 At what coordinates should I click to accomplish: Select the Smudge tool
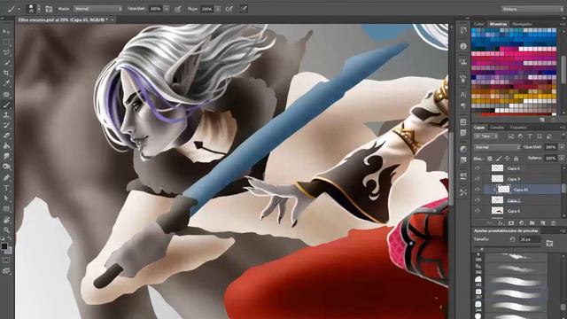pyautogui.click(x=6, y=157)
